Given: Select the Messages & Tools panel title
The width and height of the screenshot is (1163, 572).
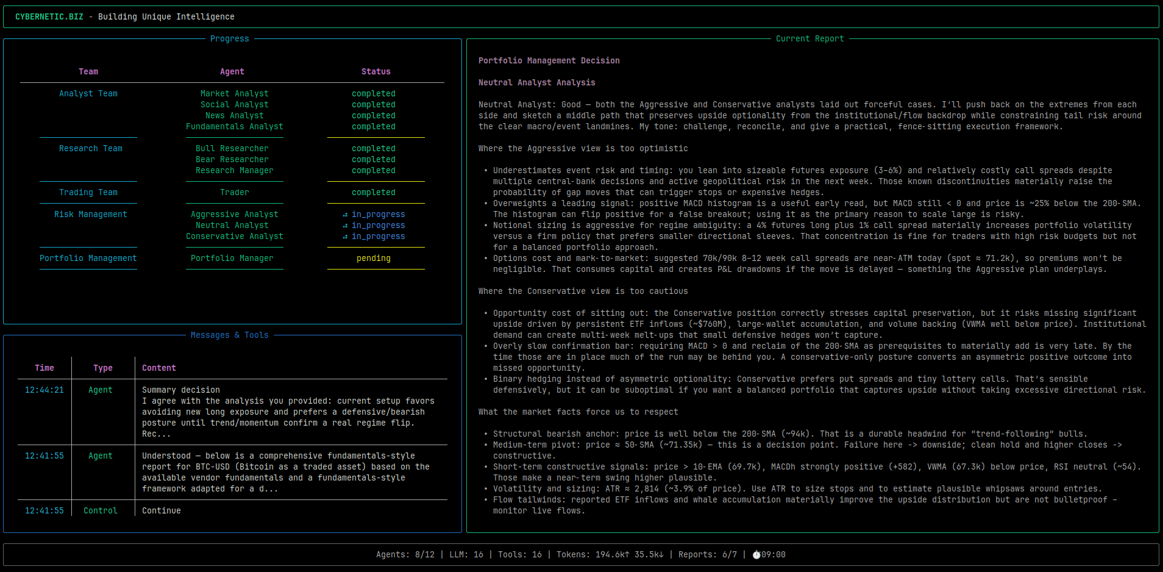Looking at the screenshot, I should pos(230,335).
